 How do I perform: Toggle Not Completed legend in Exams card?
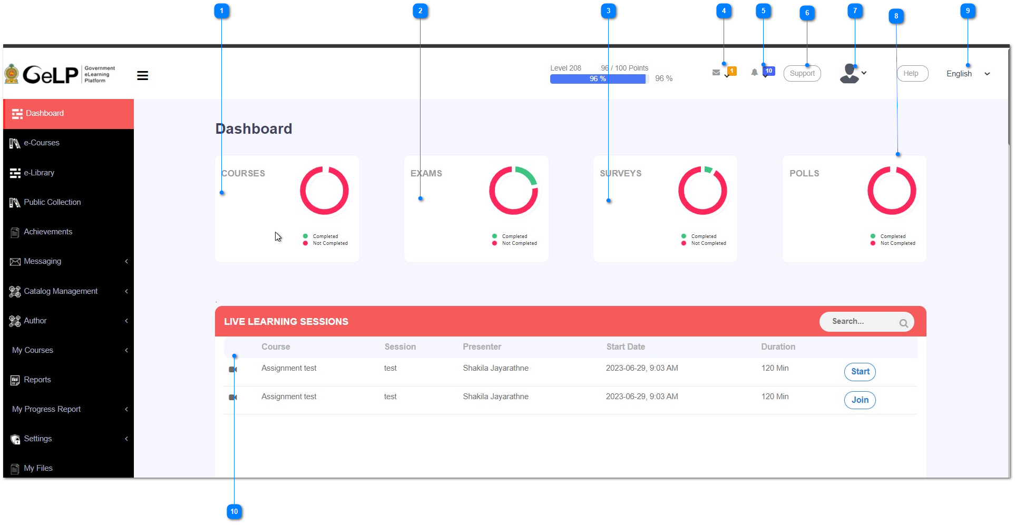pyautogui.click(x=514, y=243)
